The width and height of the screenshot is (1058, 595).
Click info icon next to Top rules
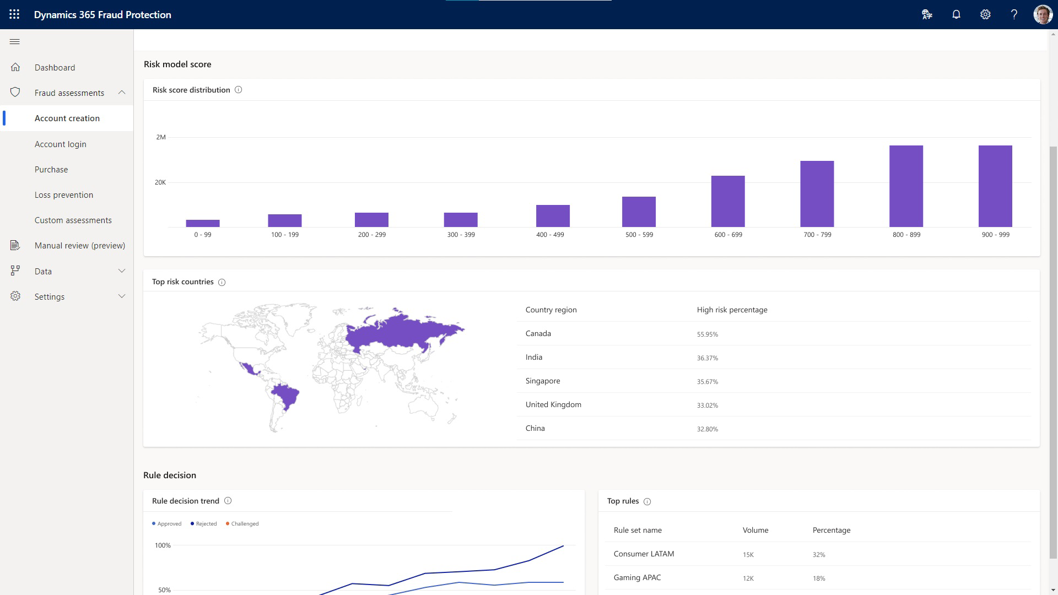[x=647, y=501]
